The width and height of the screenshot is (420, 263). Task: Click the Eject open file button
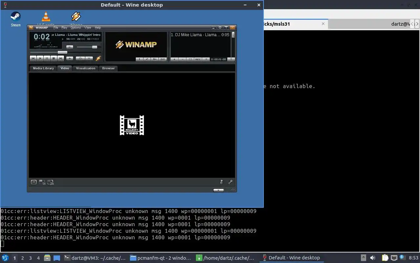(x=70, y=59)
